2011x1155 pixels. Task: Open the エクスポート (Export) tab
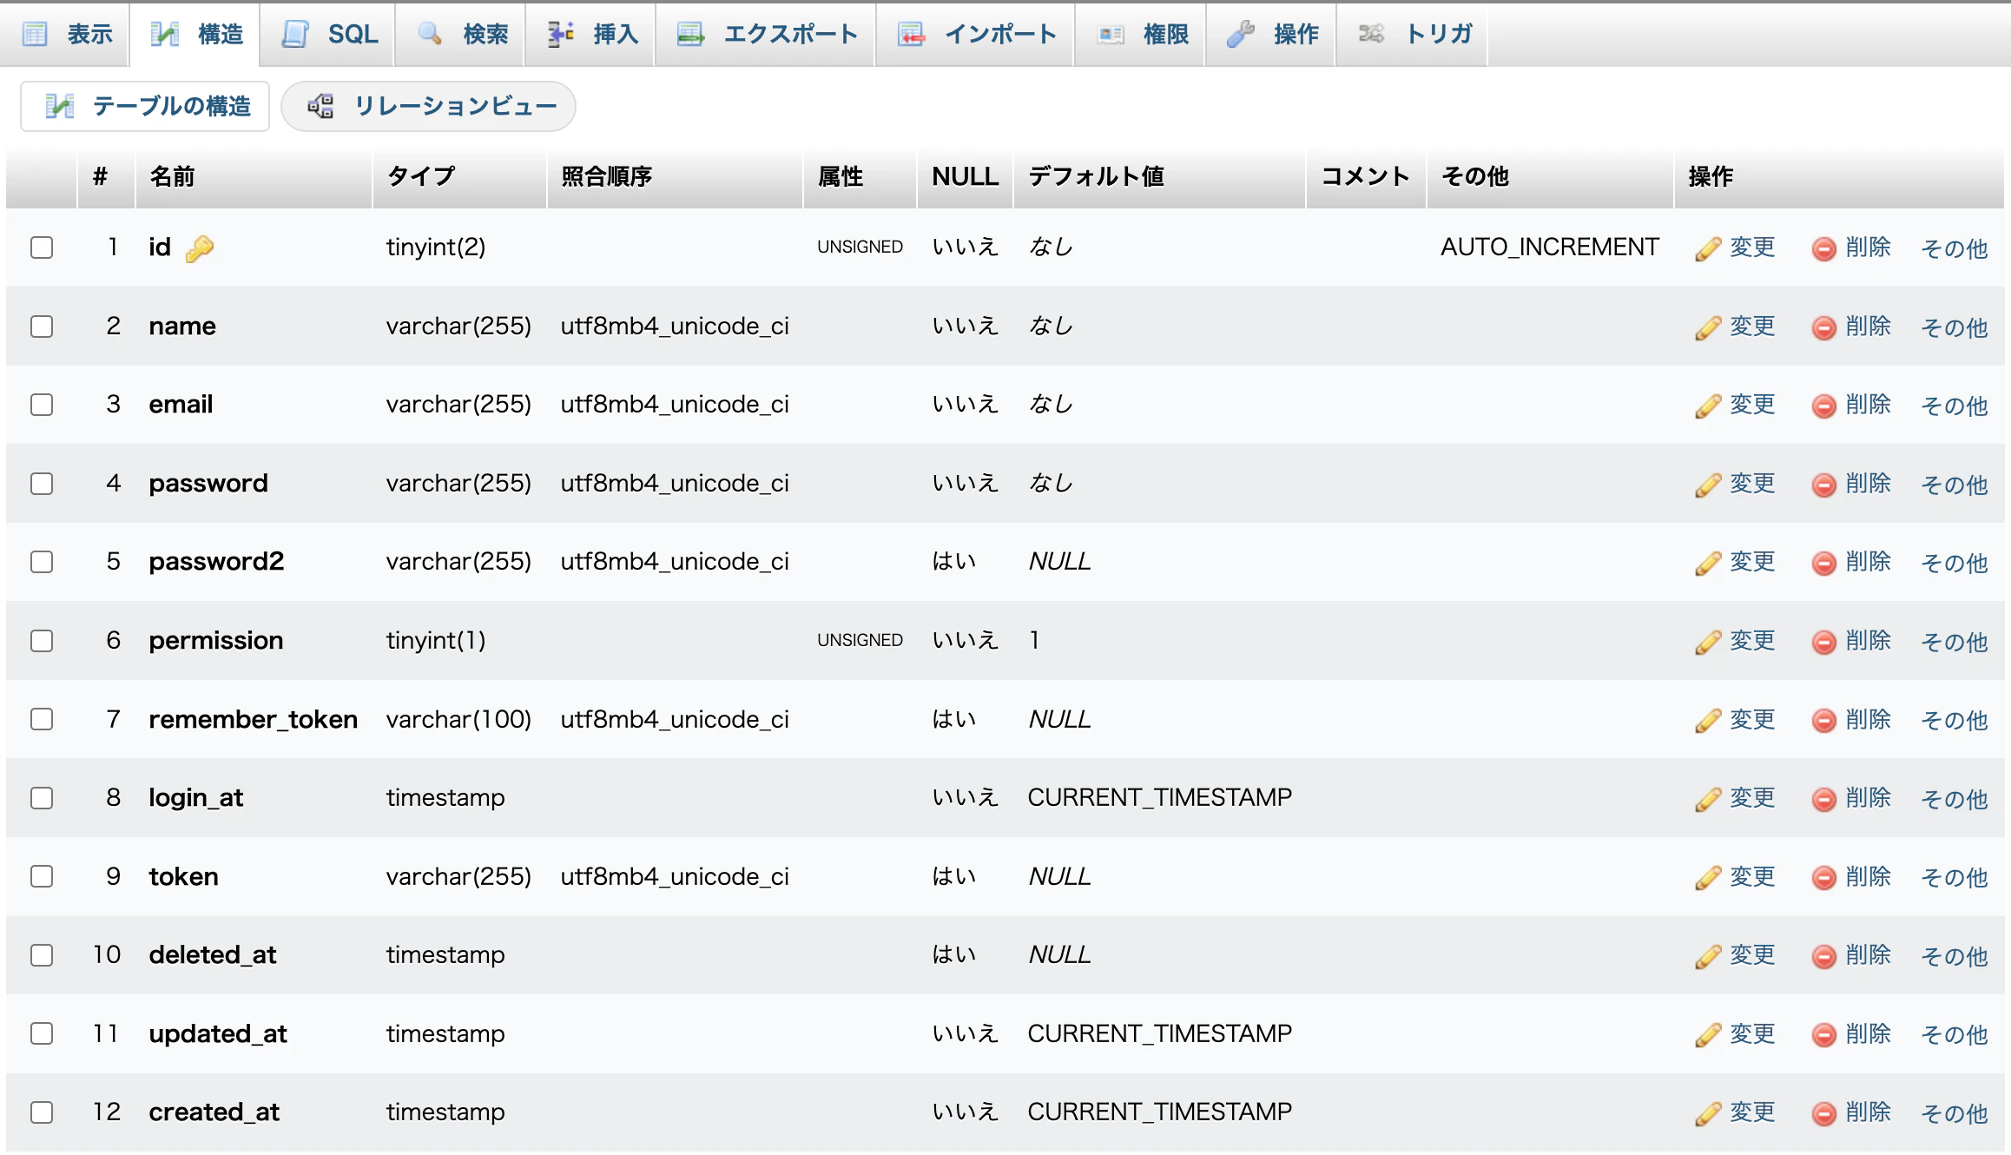pos(766,34)
